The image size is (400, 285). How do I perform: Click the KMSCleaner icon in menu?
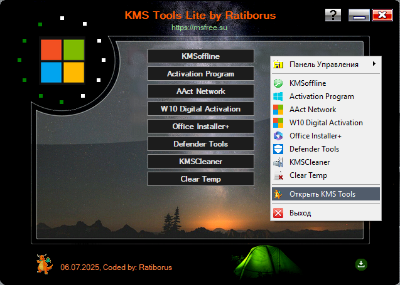278,162
